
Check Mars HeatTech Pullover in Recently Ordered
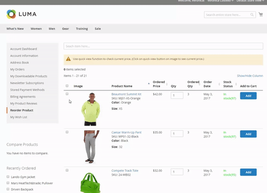tap(8, 183)
